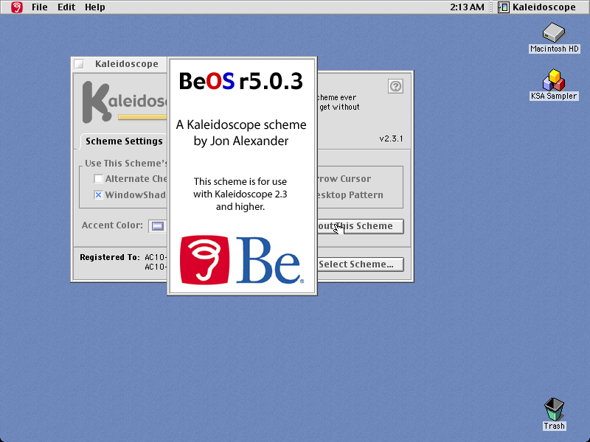Click the Be logo in the splash window
Screen dimensions: 590x442
[x=241, y=260]
